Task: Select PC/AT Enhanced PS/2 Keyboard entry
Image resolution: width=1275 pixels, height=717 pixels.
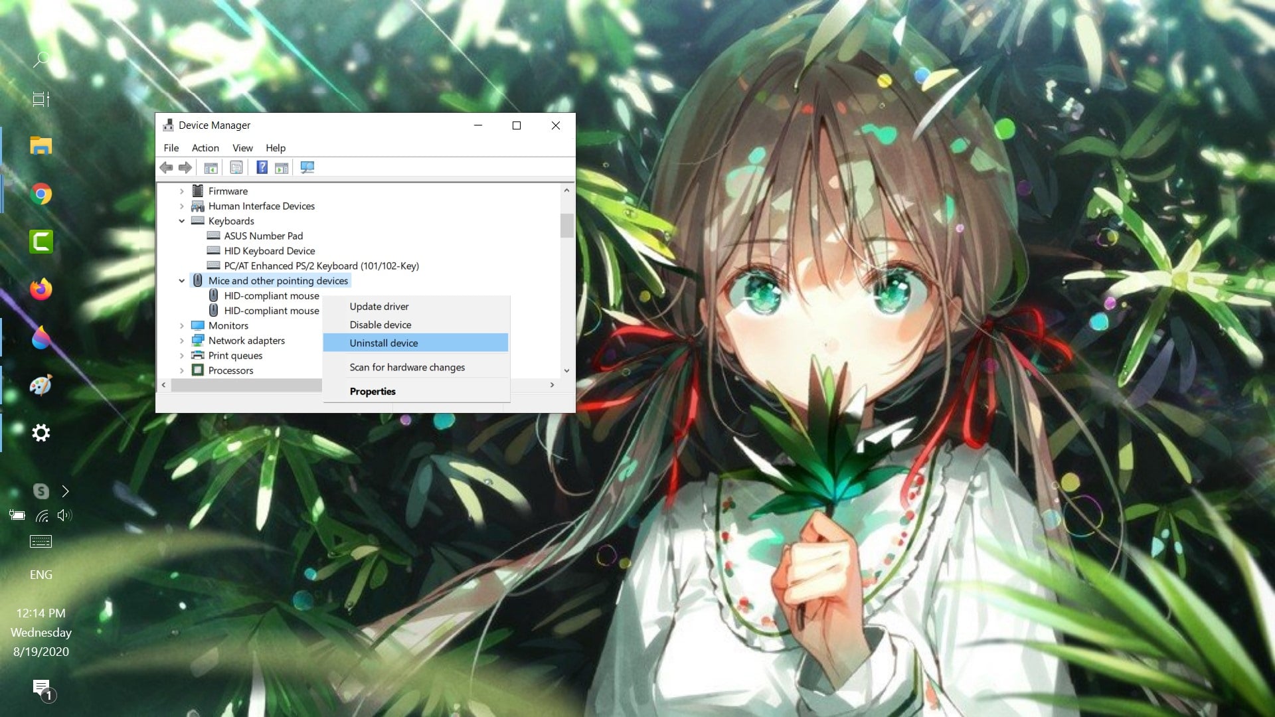Action: click(321, 266)
